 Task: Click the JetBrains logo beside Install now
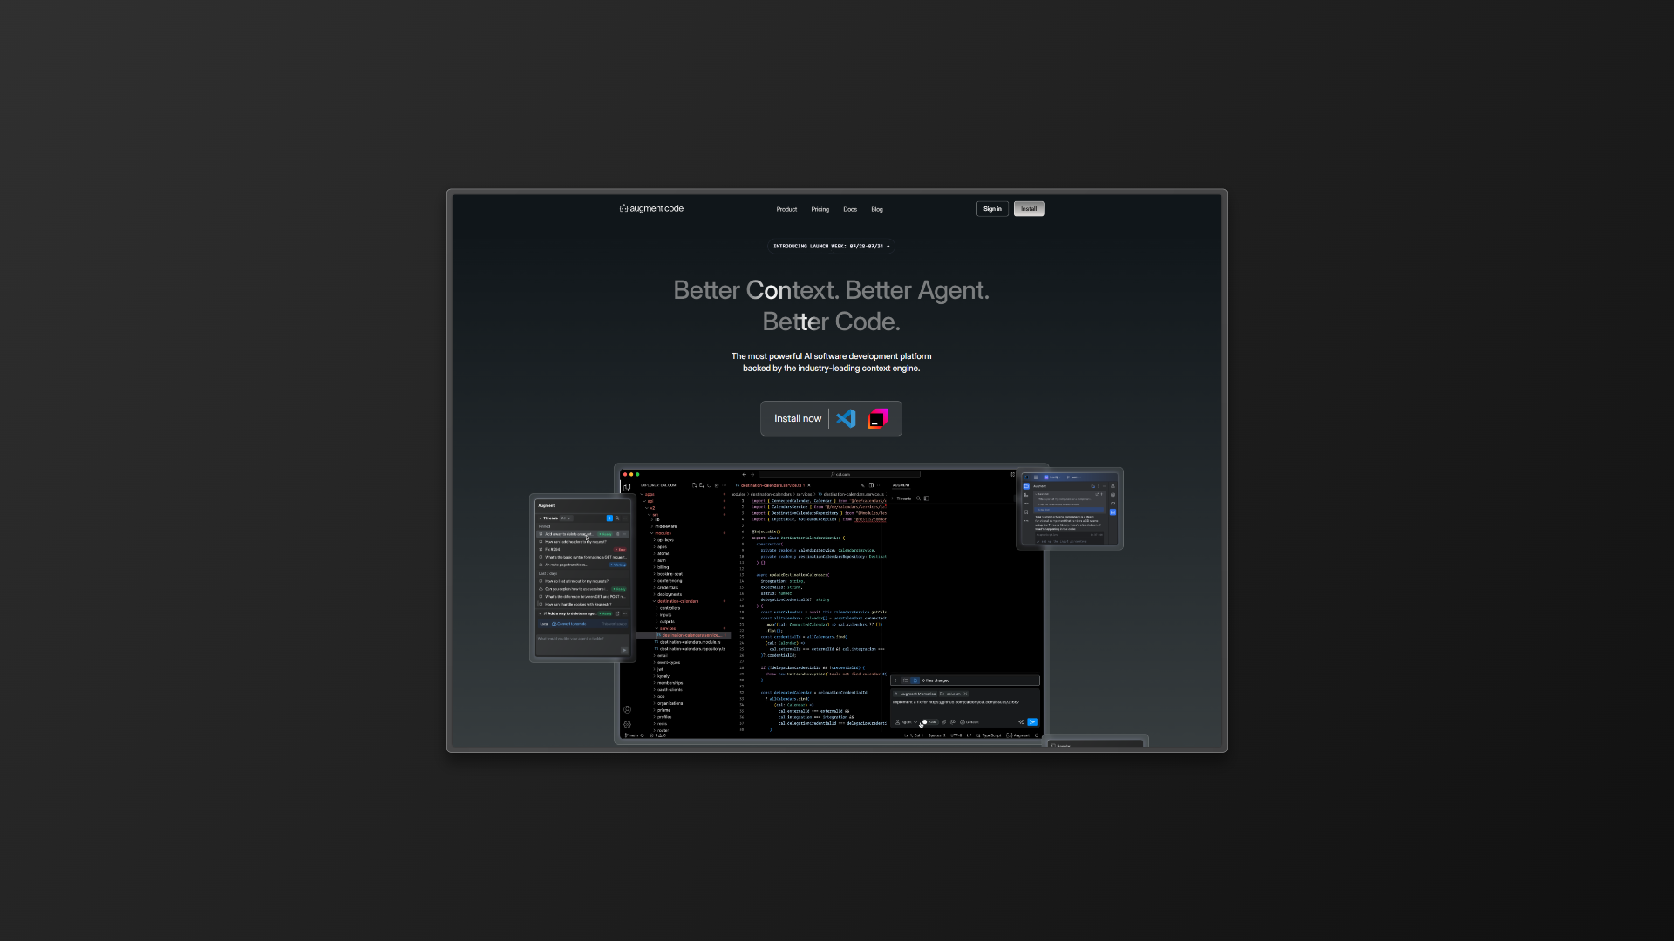[878, 418]
